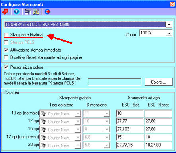Open the 15 cpi font type dropdown

point(78,129)
